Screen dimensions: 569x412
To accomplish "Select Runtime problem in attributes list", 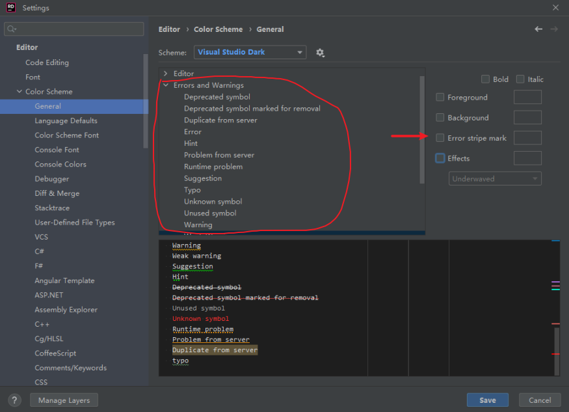I will [x=213, y=167].
